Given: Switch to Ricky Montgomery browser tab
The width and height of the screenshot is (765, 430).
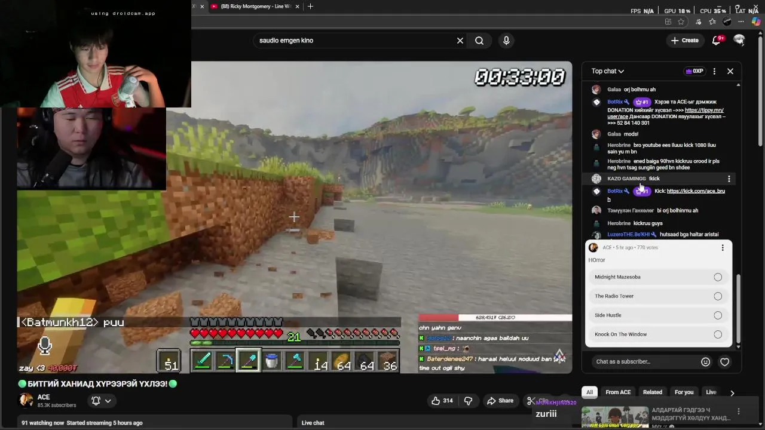Looking at the screenshot, I should point(255,7).
